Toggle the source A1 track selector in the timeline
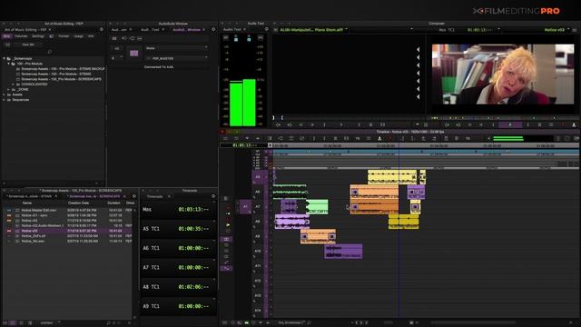The width and height of the screenshot is (581, 327). click(x=245, y=207)
